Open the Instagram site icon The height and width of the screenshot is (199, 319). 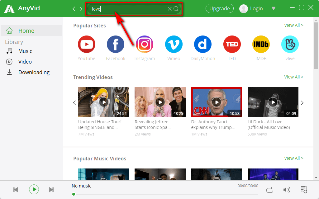145,44
